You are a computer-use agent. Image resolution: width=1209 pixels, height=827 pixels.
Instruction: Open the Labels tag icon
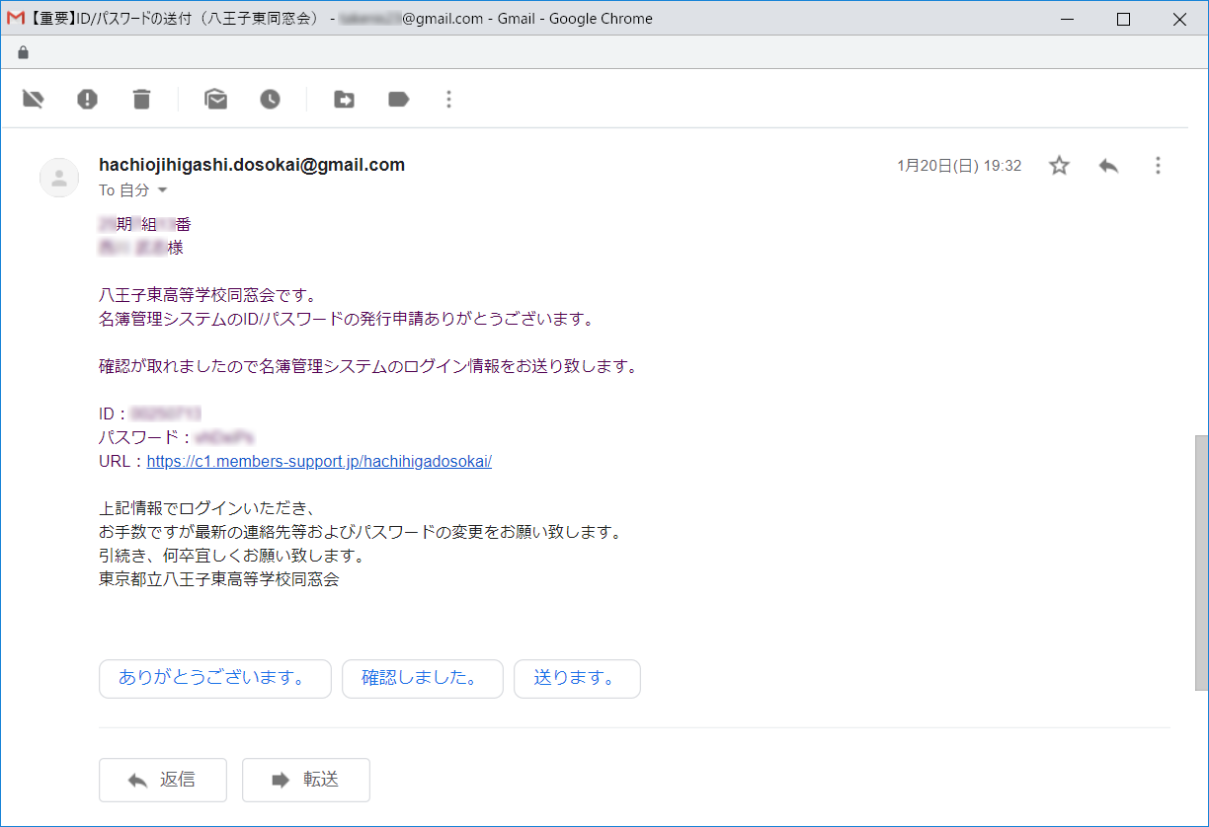pos(399,99)
